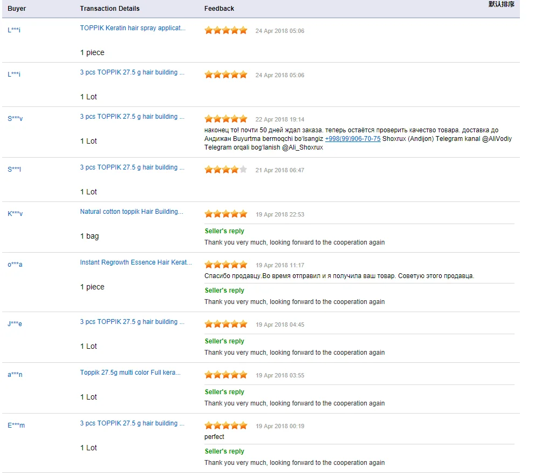535x473 pixels.
Task: Click the star rating dated 19 Apr 2018 11:17
Action: pyautogui.click(x=226, y=265)
